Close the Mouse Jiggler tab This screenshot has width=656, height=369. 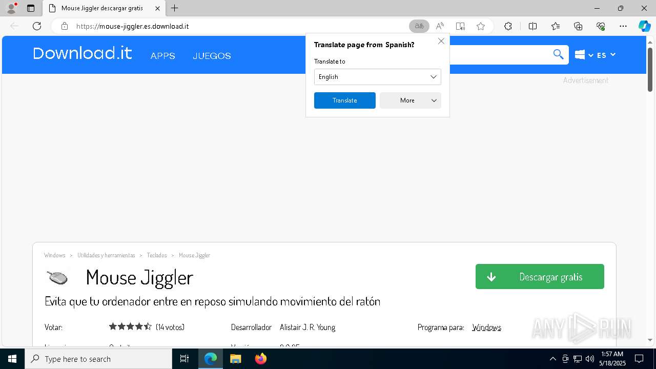tap(157, 8)
